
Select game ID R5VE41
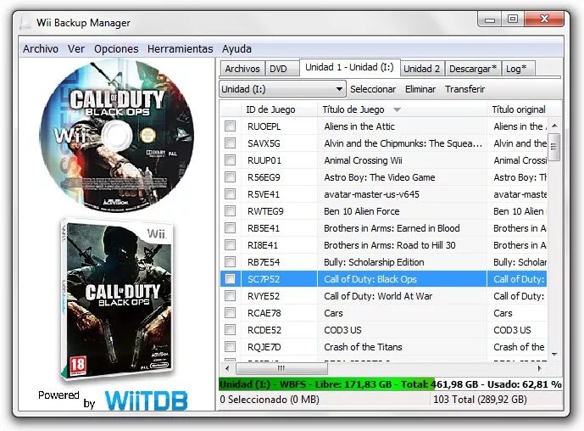click(264, 194)
